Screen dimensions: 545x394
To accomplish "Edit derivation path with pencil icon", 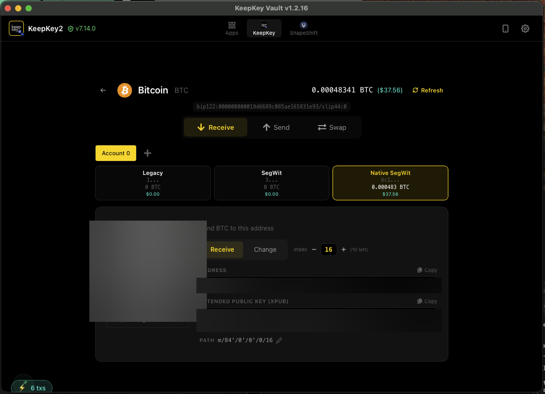I will pos(279,341).
